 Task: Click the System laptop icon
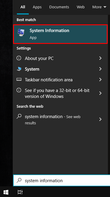[19, 69]
